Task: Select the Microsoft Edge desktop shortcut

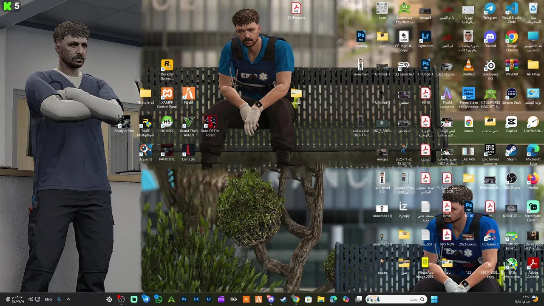Action: click(533, 155)
